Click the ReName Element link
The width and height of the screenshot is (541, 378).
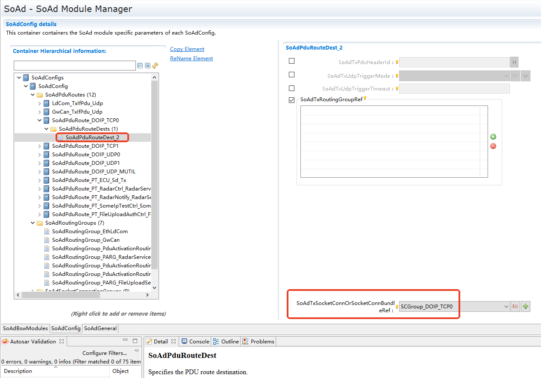[191, 59]
